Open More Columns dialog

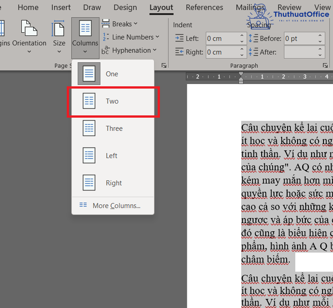point(113,205)
